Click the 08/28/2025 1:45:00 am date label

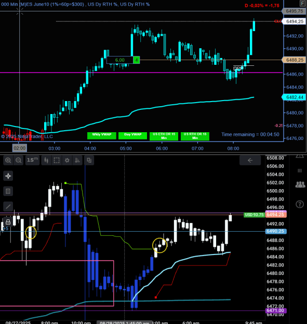coord(124,322)
